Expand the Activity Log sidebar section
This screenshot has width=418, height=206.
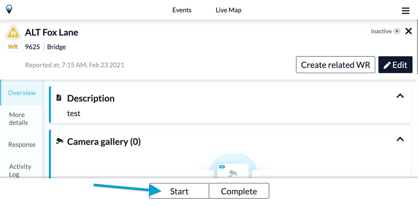click(20, 170)
